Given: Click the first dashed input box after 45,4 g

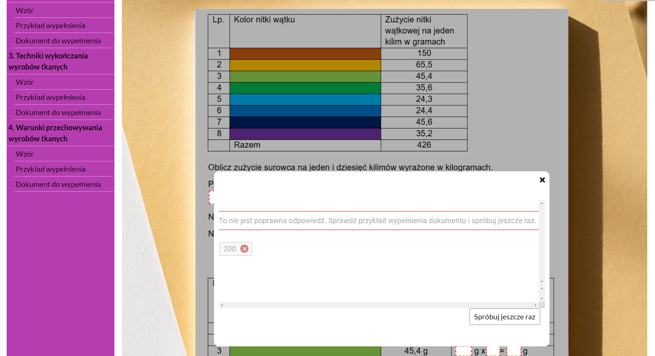Looking at the screenshot, I should tap(463, 351).
